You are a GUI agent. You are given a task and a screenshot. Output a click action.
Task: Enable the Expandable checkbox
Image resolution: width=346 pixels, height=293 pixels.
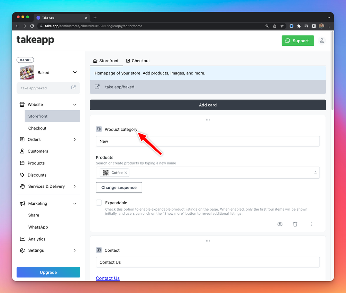99,203
